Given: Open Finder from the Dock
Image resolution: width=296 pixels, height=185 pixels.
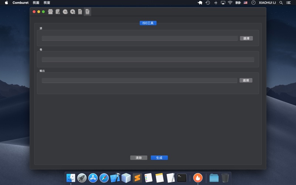Looking at the screenshot, I should tap(71, 178).
